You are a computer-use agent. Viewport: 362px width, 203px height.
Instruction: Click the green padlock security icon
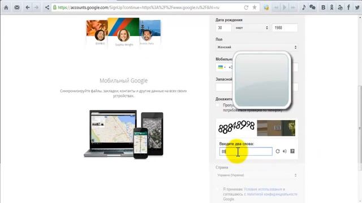pos(55,7)
